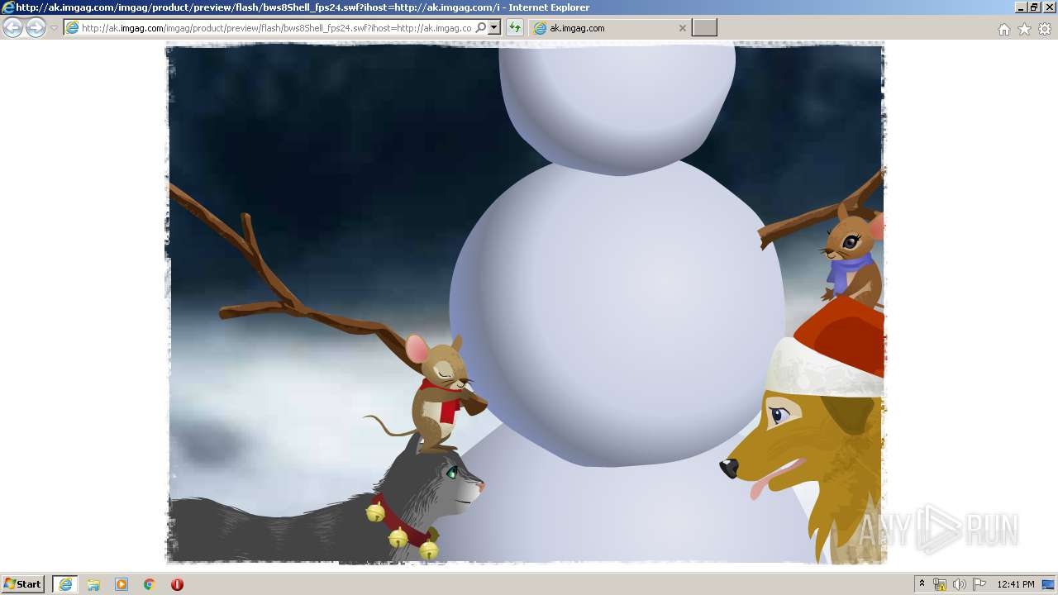Click the page icon in the address bar
The width and height of the screenshot is (1058, 595).
[73, 27]
